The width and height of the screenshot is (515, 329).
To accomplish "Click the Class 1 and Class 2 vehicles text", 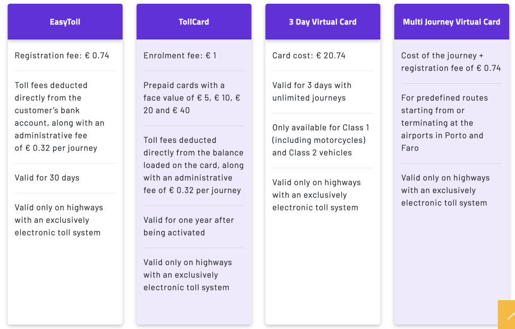I will [320, 140].
